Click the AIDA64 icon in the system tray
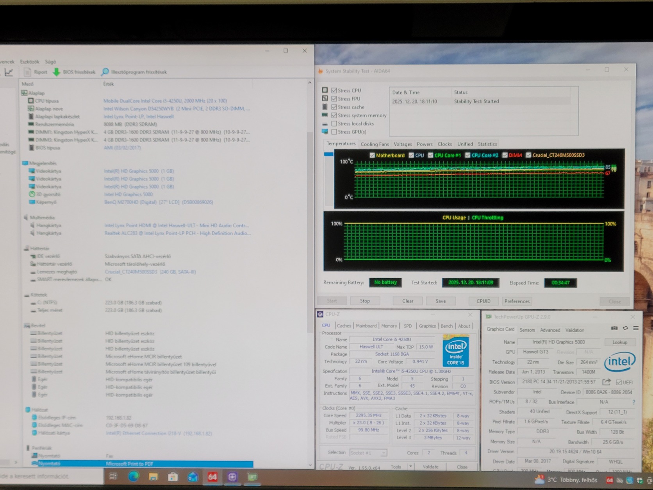 coord(609,480)
